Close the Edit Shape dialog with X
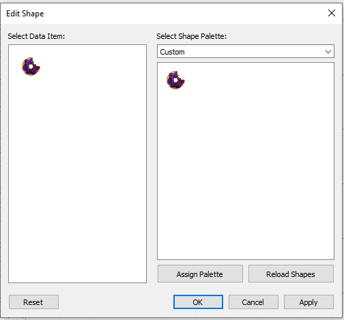 [x=332, y=13]
